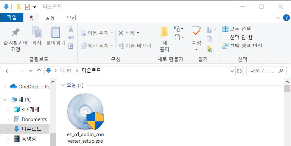Open the Open-with dropdown icon

click(211, 30)
